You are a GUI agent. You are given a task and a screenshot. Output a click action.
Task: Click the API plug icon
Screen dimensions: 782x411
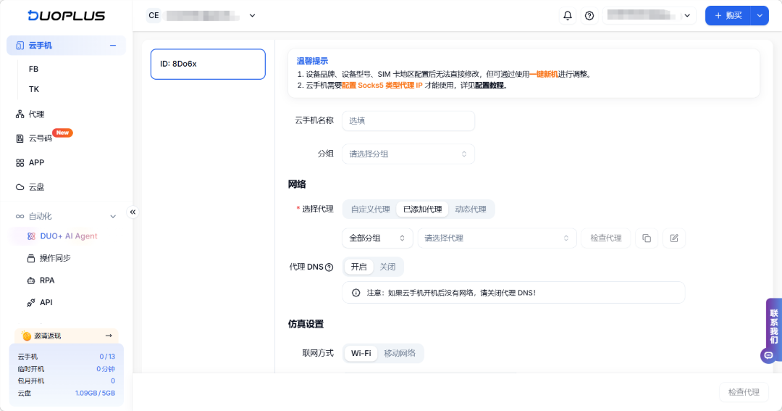click(31, 302)
